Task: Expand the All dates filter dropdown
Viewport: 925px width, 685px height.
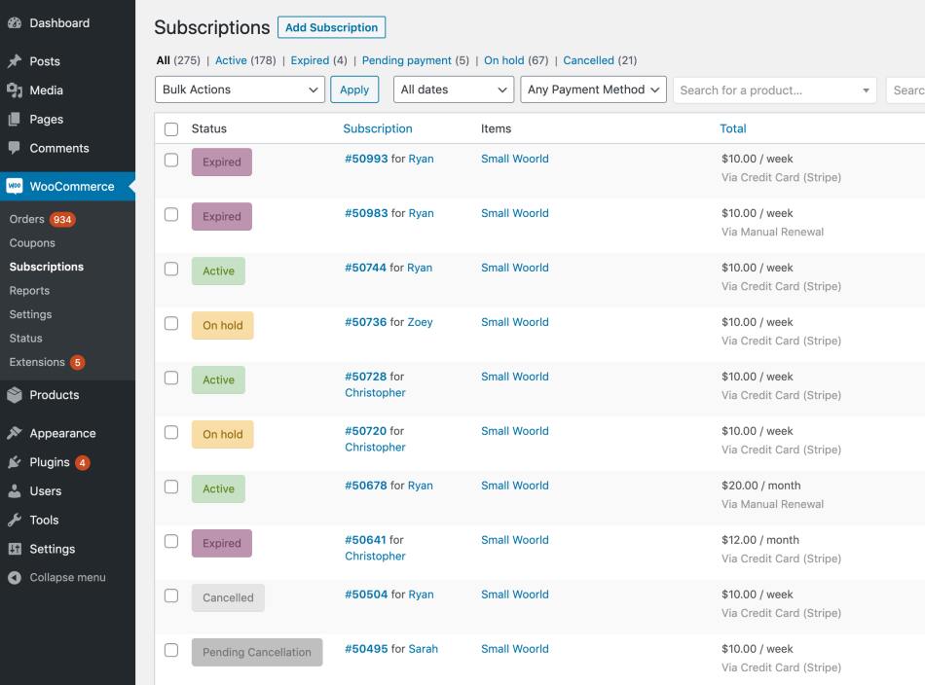Action: [x=453, y=90]
